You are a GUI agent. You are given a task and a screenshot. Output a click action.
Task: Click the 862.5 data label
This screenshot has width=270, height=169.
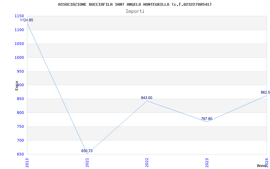tap(265, 92)
